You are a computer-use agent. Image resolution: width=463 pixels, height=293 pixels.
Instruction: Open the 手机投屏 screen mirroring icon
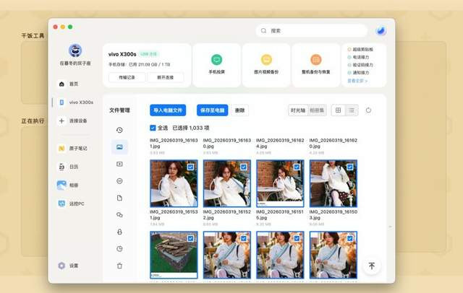pos(216,60)
